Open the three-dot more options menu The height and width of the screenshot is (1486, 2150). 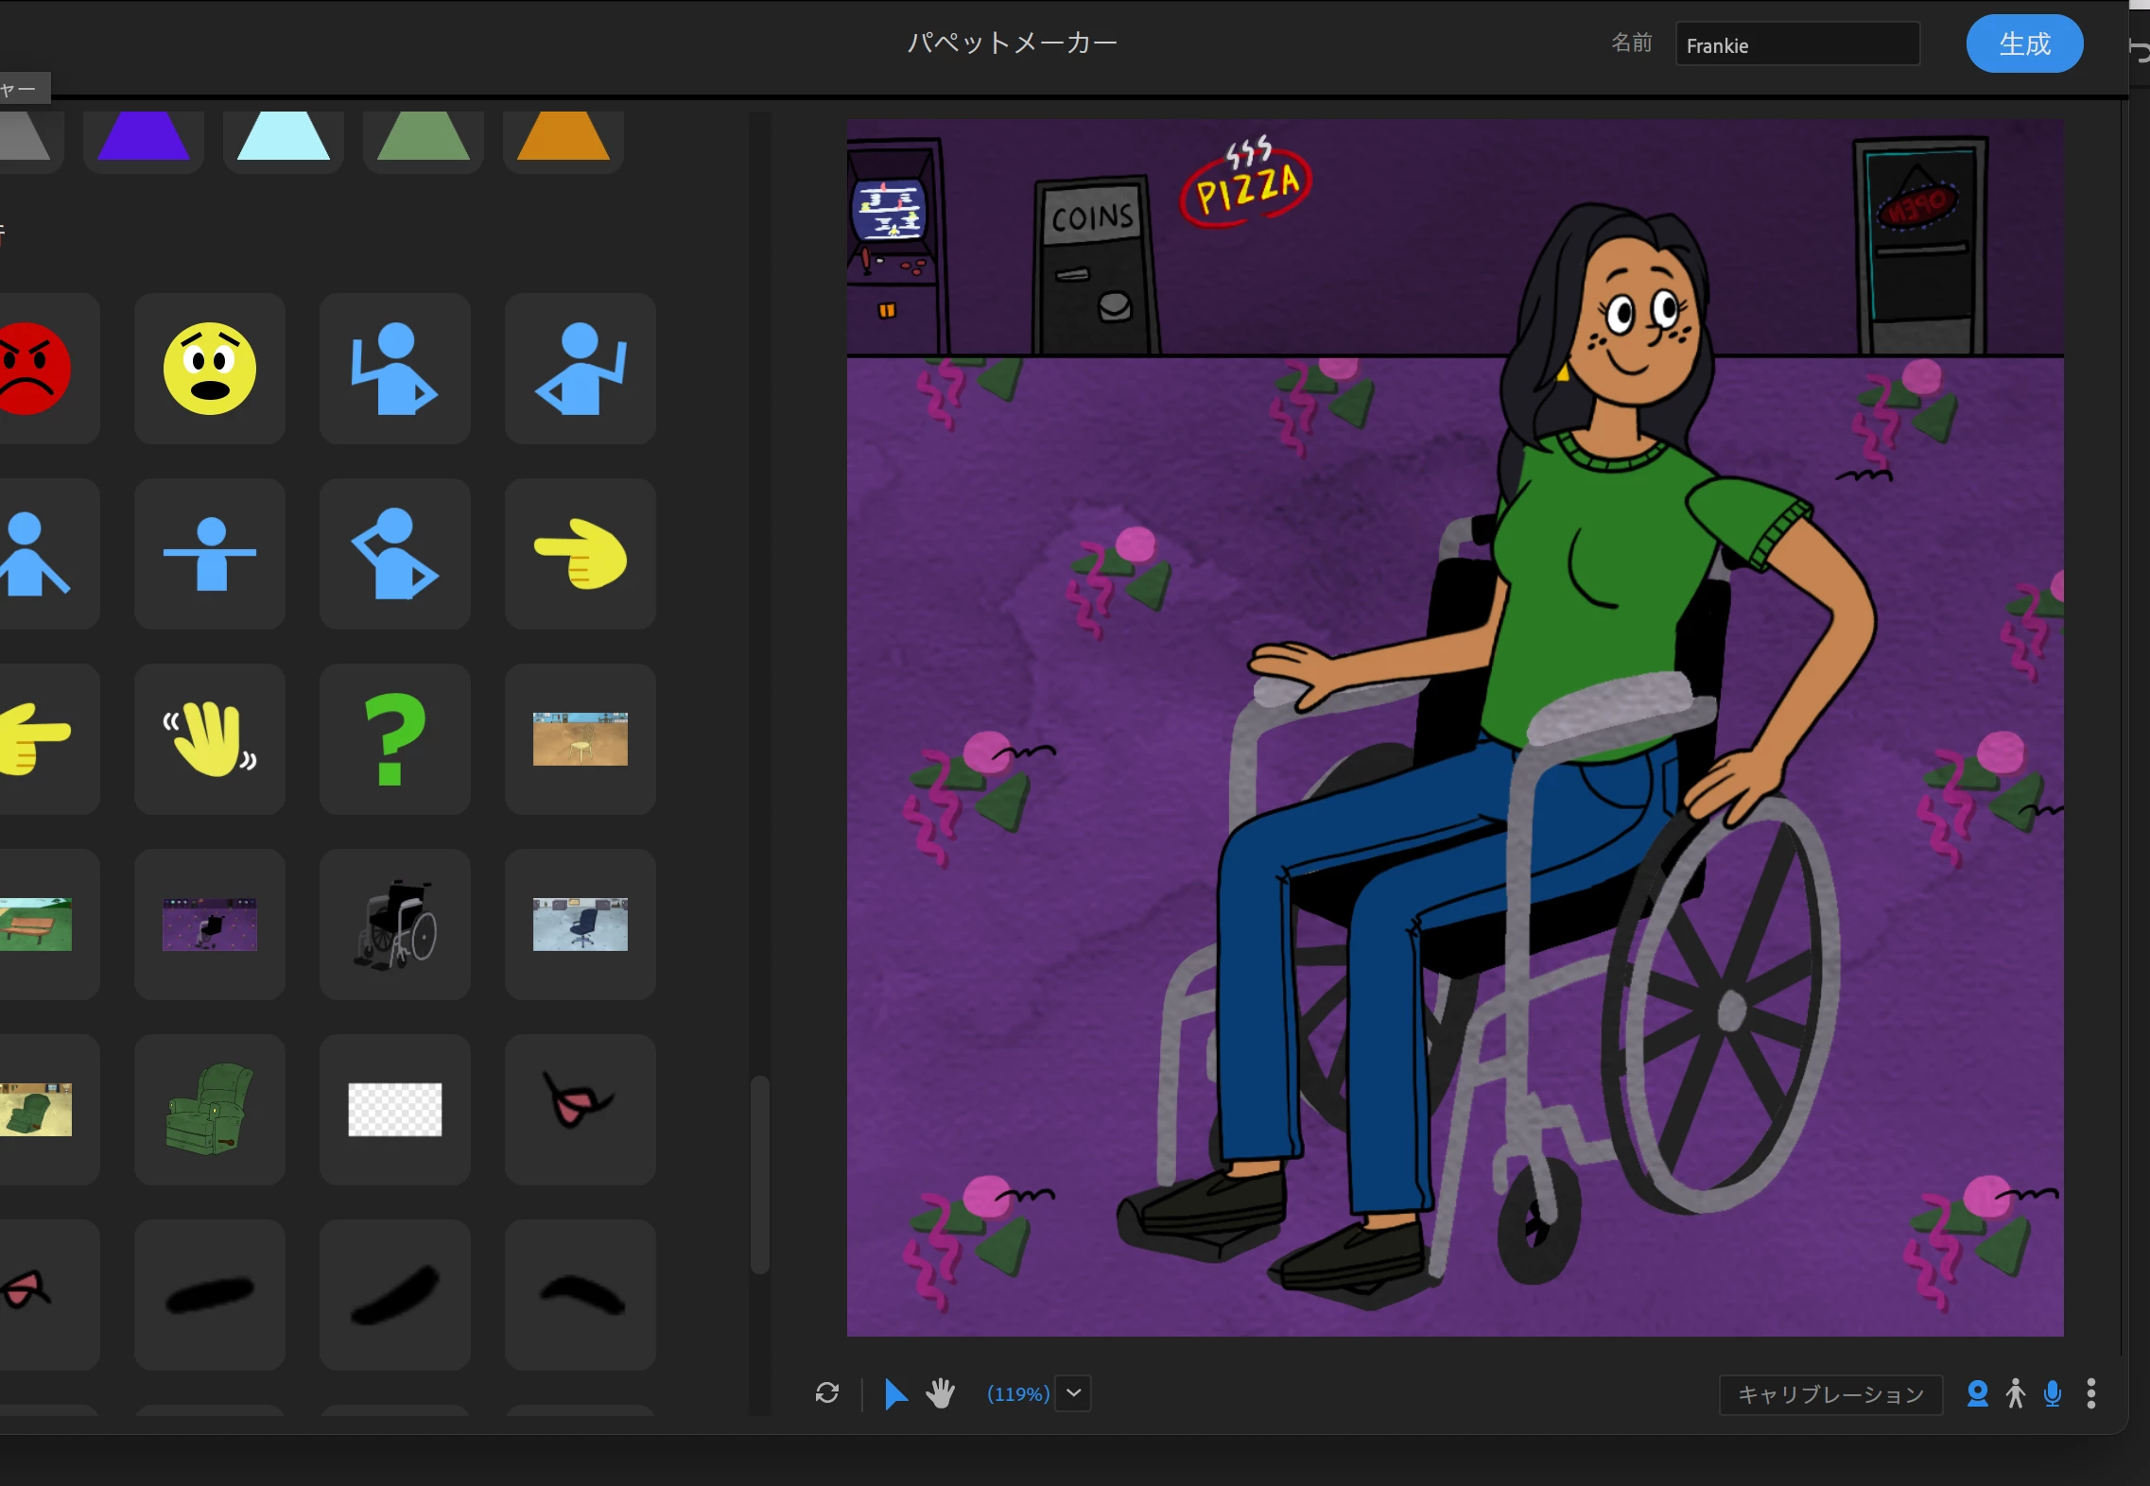2091,1393
